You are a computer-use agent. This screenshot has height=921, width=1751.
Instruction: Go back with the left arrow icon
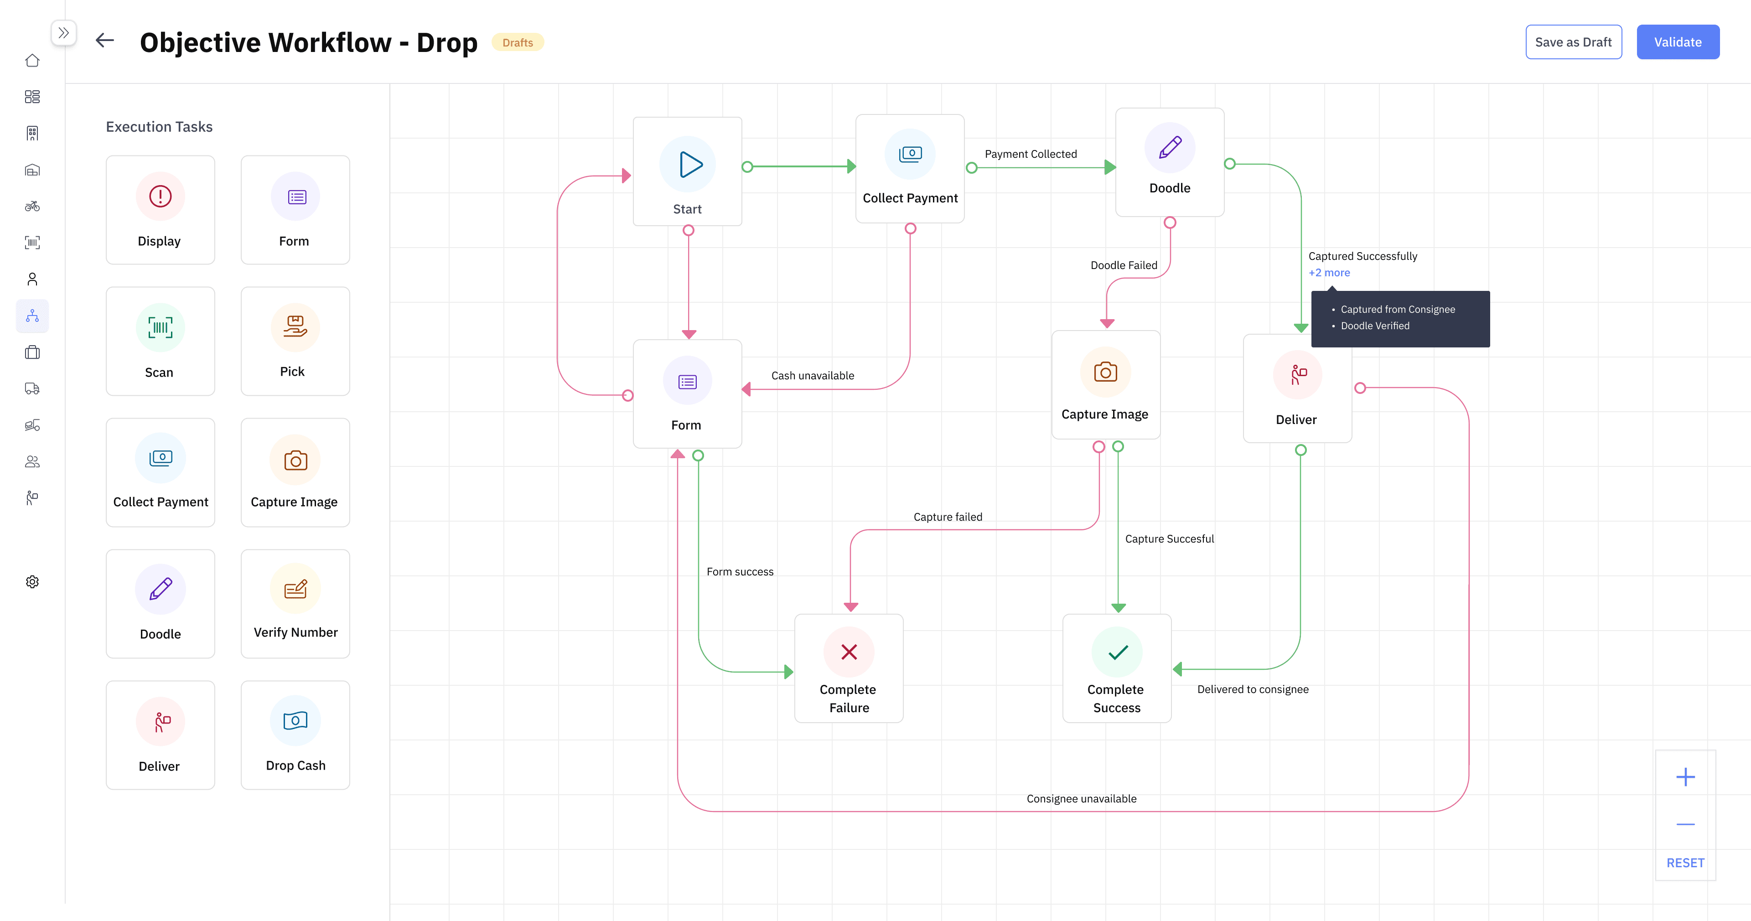tap(105, 41)
